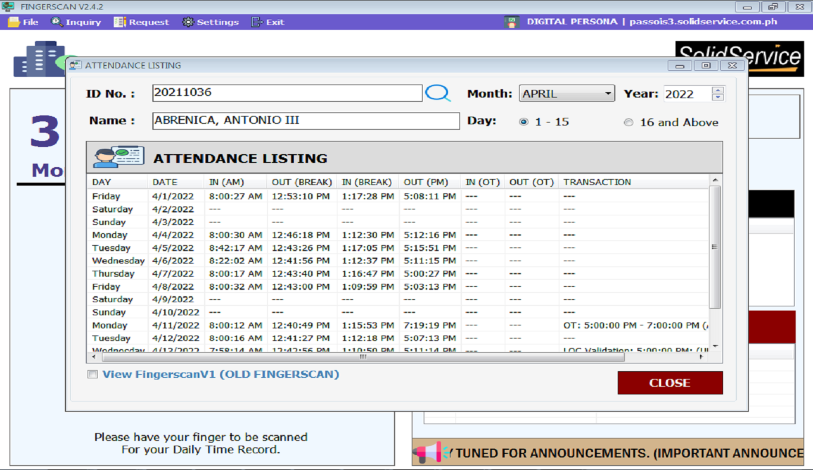Click the IN (AM) column header

[236, 182]
